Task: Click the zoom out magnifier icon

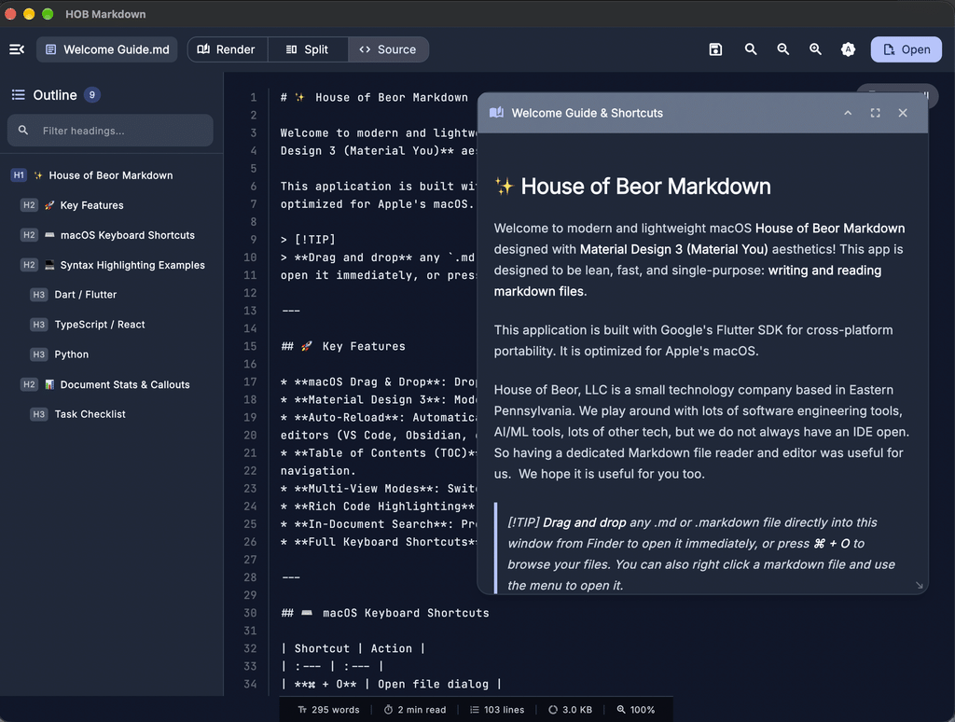Action: (783, 49)
